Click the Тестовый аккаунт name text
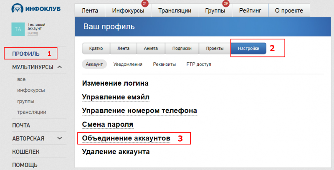This screenshot has width=334, height=170. click(x=36, y=27)
